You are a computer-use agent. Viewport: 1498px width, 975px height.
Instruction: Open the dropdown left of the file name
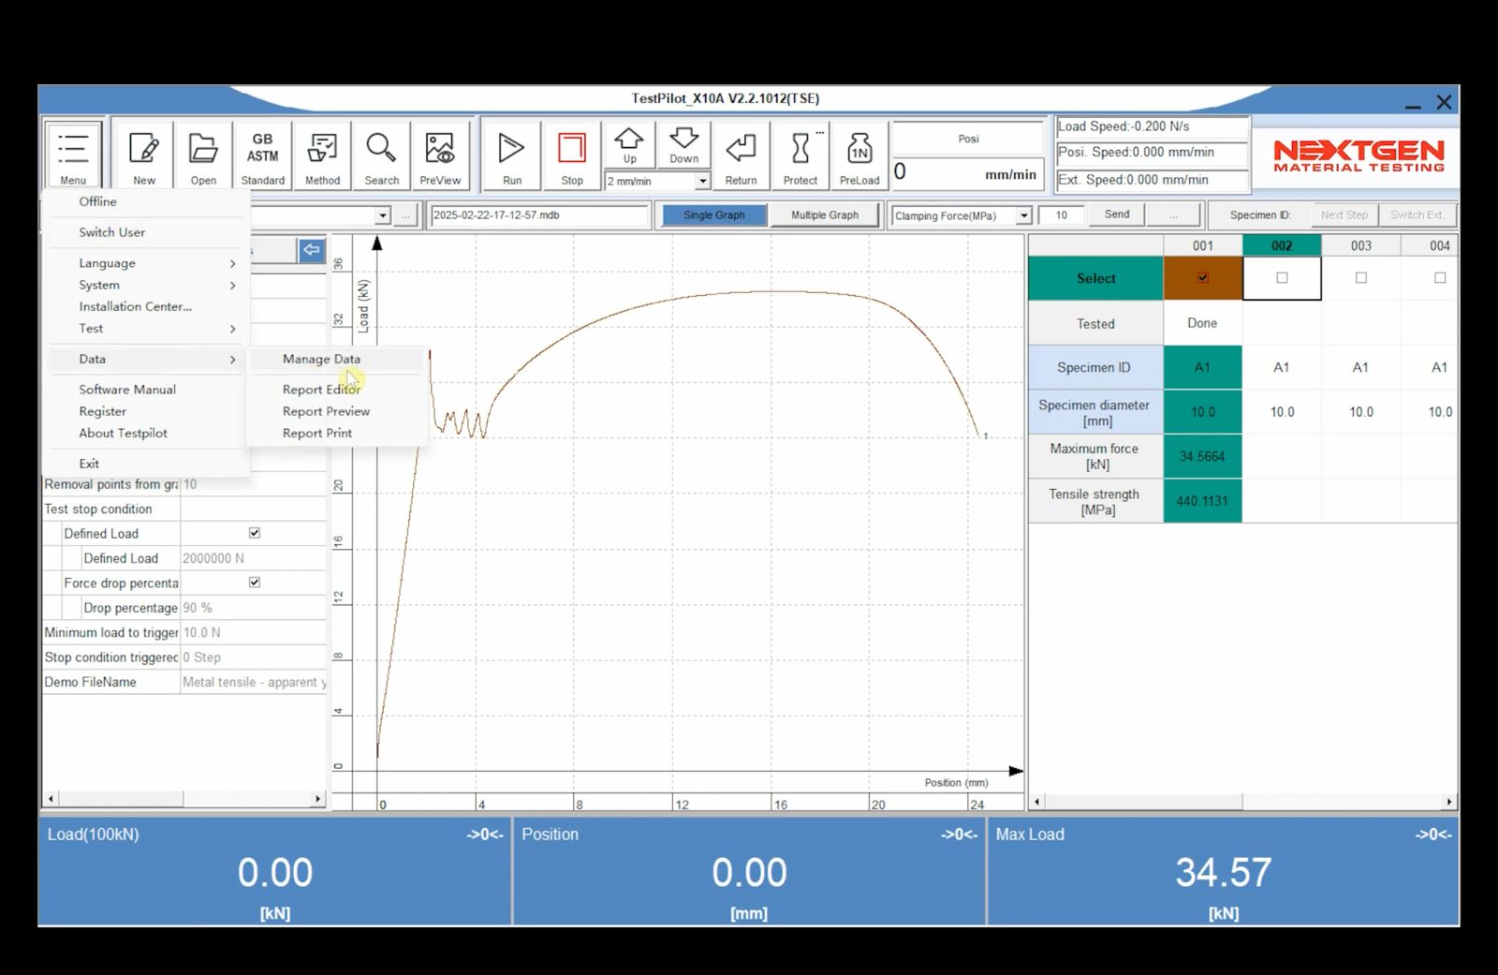point(382,216)
